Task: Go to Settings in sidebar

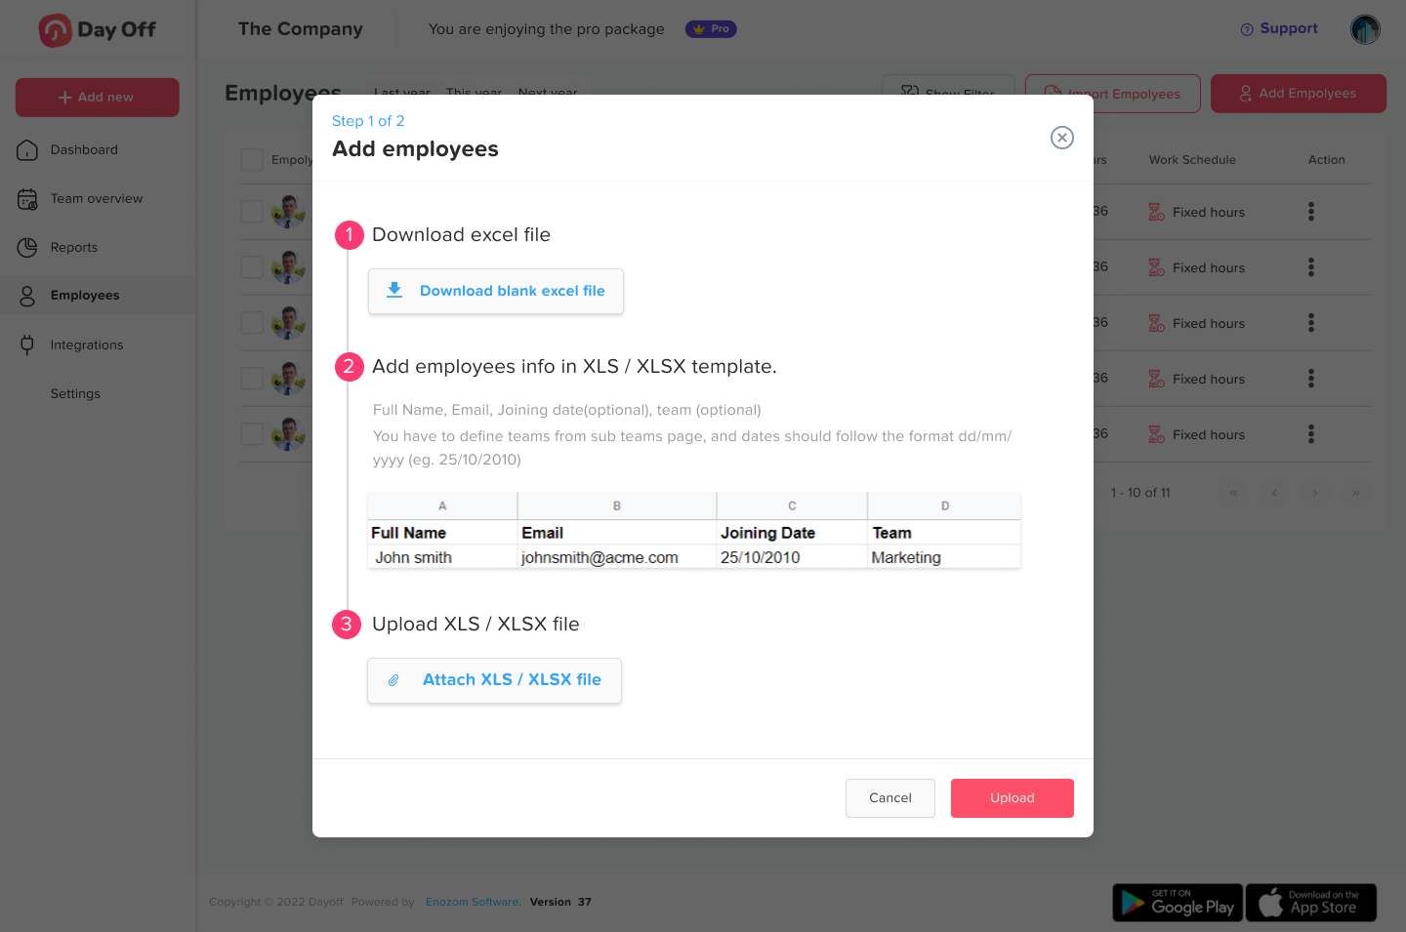Action: (75, 394)
